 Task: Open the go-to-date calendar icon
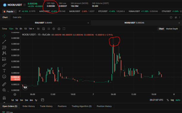click(x=42, y=100)
